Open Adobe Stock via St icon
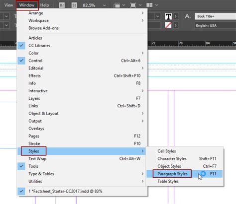The height and width of the screenshot is (204, 236). pyautogui.click(x=74, y=5)
